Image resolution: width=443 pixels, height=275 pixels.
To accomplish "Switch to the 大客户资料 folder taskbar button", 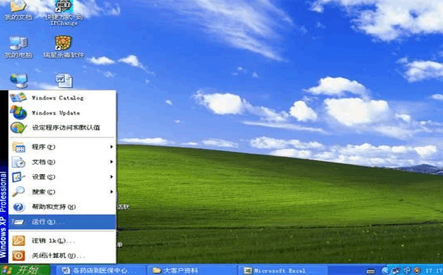I will click(192, 270).
